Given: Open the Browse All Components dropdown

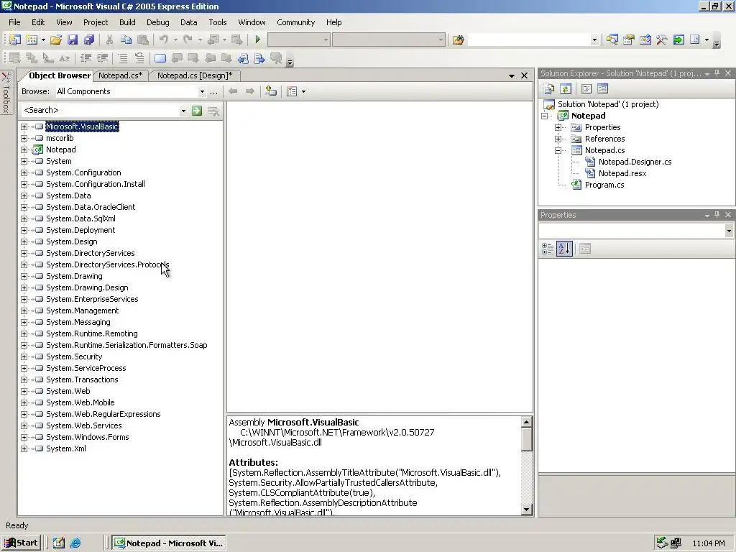Looking at the screenshot, I should (202, 91).
